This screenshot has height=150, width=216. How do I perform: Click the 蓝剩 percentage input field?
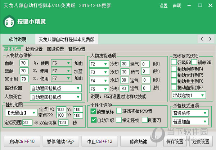coord(24,71)
